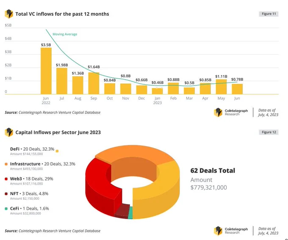This screenshot has height=240, width=288.
Task: Click the CeFi green legend swatch
Action: (6, 209)
